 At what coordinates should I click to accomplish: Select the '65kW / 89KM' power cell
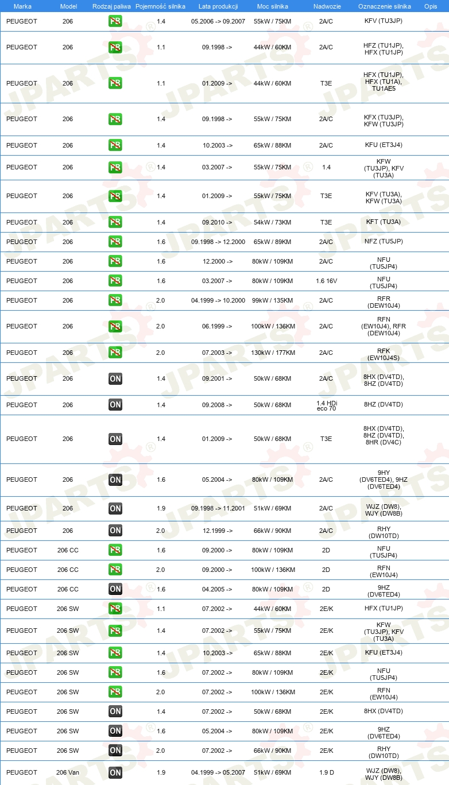tap(273, 242)
